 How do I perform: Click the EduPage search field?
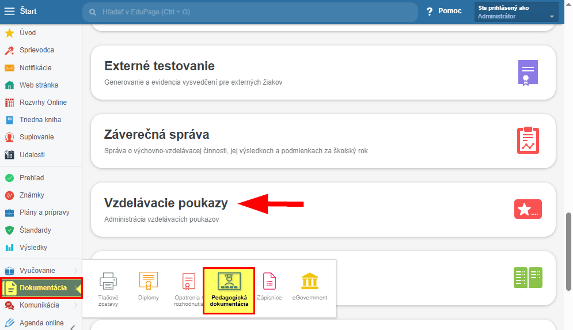(x=251, y=12)
